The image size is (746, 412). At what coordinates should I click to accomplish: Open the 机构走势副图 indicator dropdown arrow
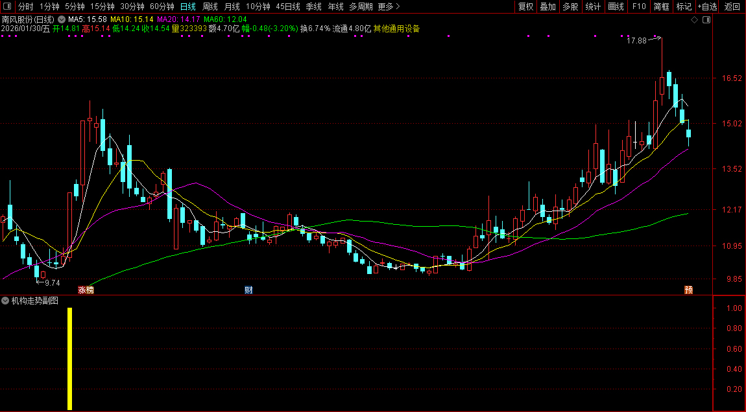5,301
